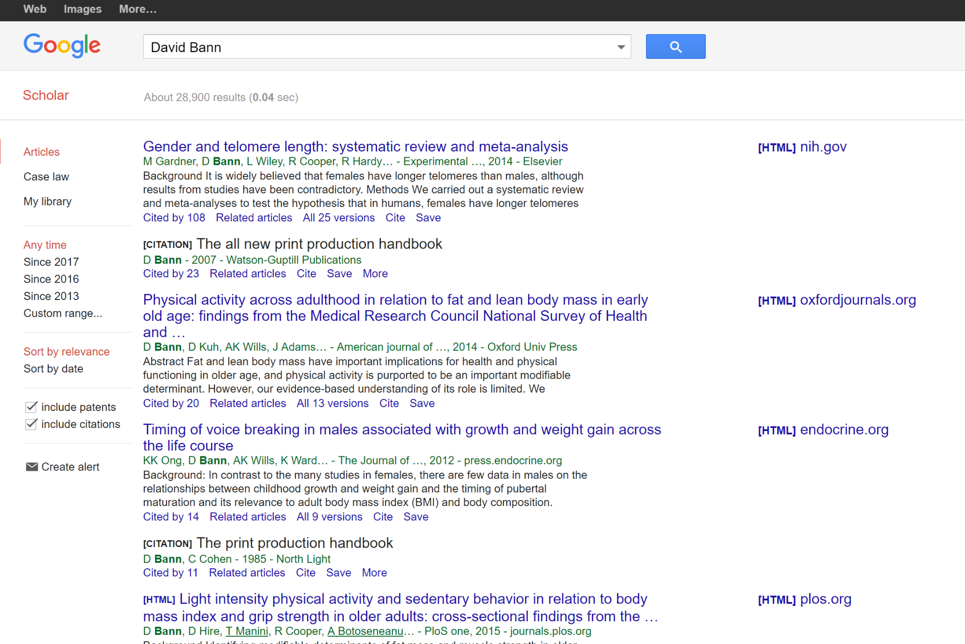Open the [HTML] nih.gov full text

coord(801,147)
